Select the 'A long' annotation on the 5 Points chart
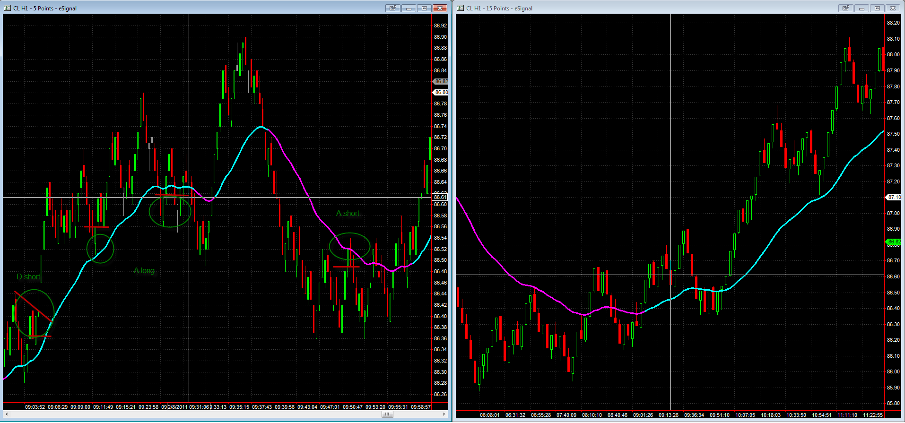Screen dimensions: 905x423 click(144, 271)
